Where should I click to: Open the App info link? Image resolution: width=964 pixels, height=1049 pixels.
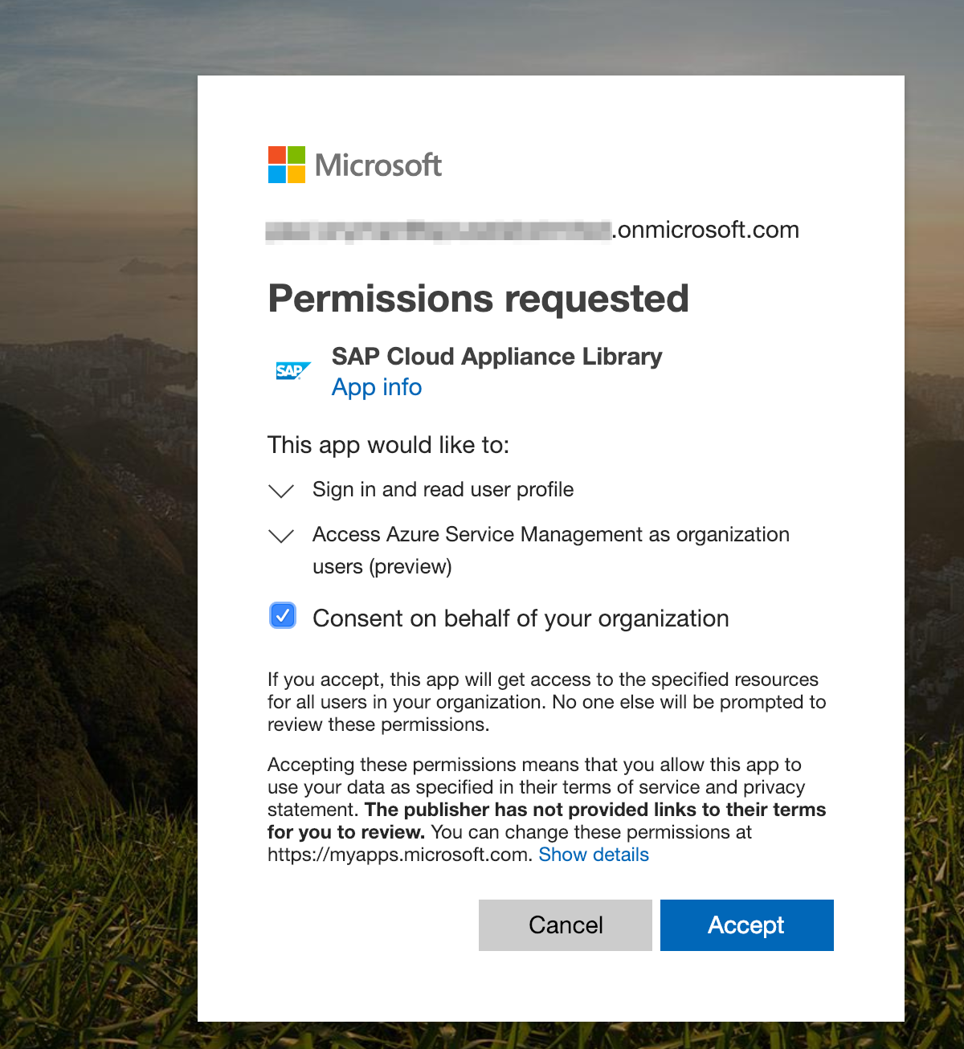pos(377,387)
